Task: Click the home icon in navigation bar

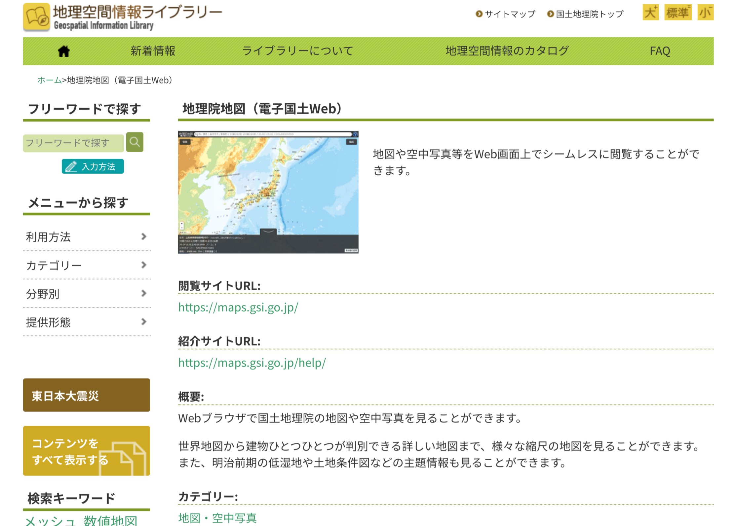Action: [64, 51]
